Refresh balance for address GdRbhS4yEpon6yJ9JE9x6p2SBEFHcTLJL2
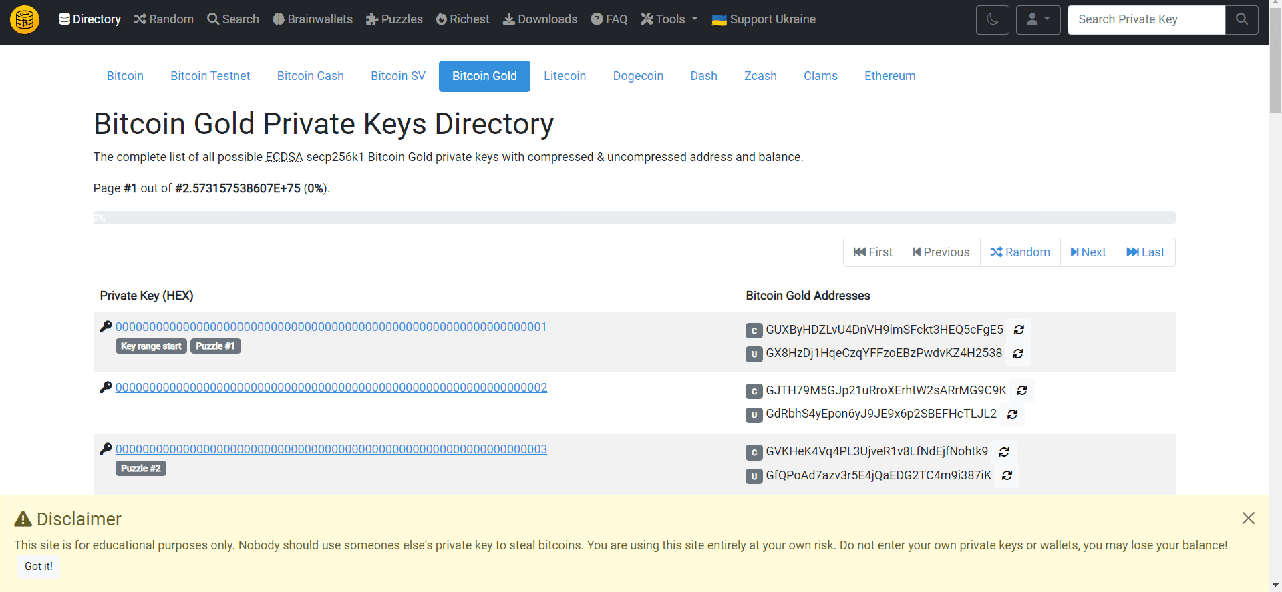Screen dimensions: 1282x592 [x=1012, y=414]
